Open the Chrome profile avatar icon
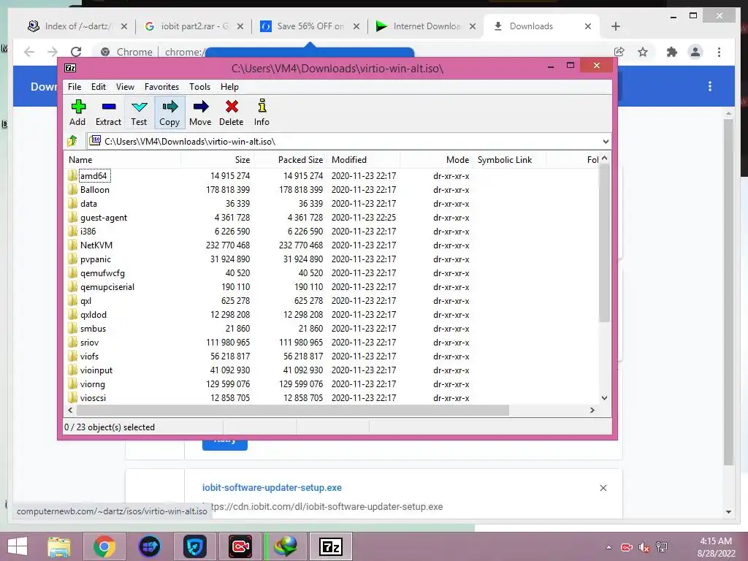The image size is (748, 561). pyautogui.click(x=695, y=52)
